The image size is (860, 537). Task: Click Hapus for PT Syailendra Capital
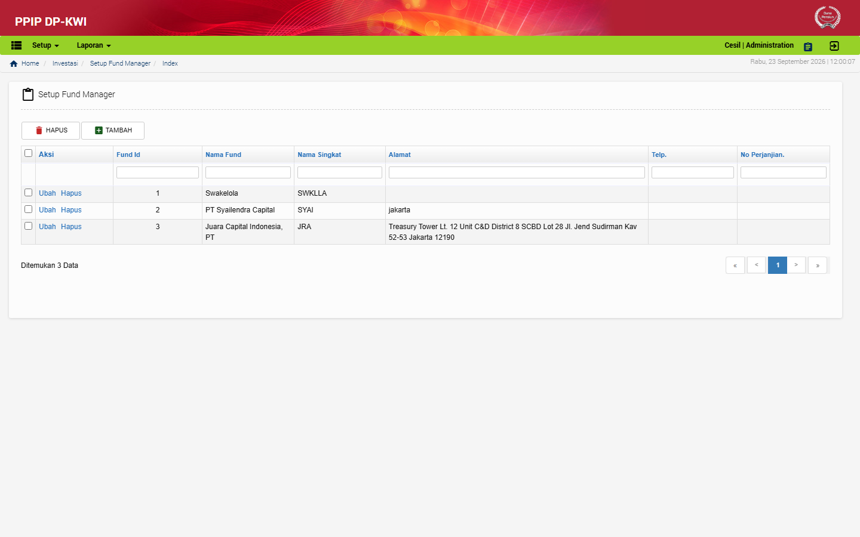pyautogui.click(x=71, y=210)
